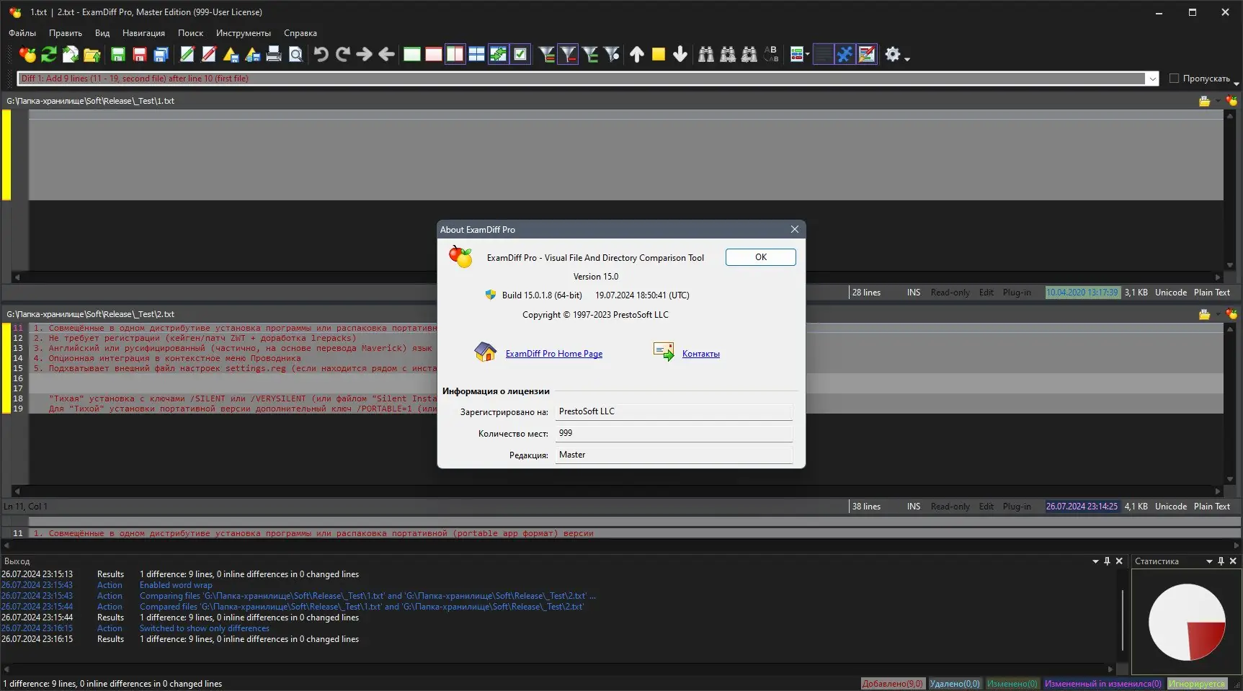Image resolution: width=1243 pixels, height=691 pixels.
Task: Open the gear options dropdown arrow
Action: point(907,58)
